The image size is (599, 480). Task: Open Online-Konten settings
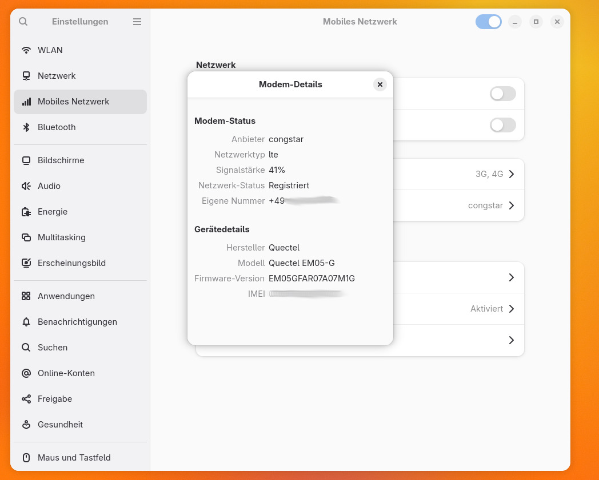click(80, 373)
